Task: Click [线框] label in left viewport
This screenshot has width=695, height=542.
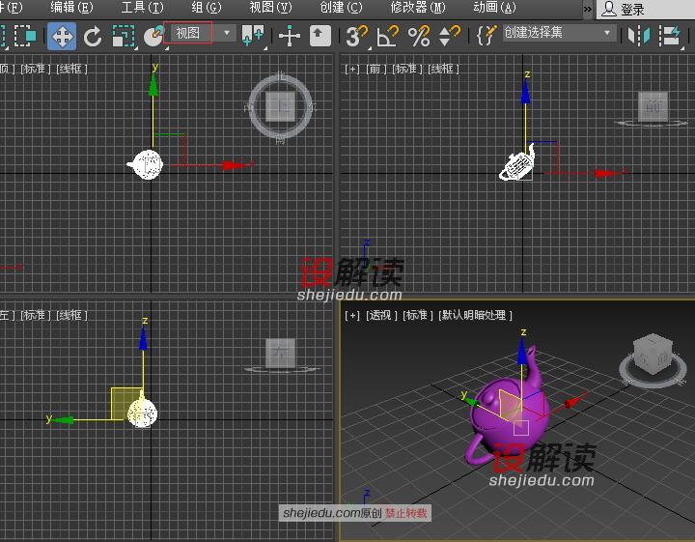Action: [72, 315]
